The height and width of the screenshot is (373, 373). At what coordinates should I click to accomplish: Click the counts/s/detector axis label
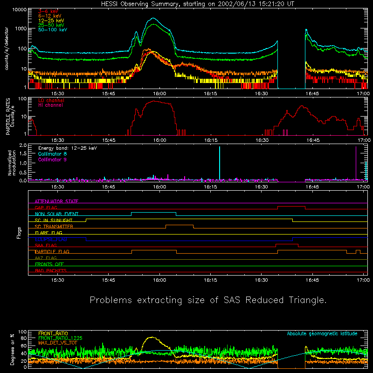tap(7, 48)
